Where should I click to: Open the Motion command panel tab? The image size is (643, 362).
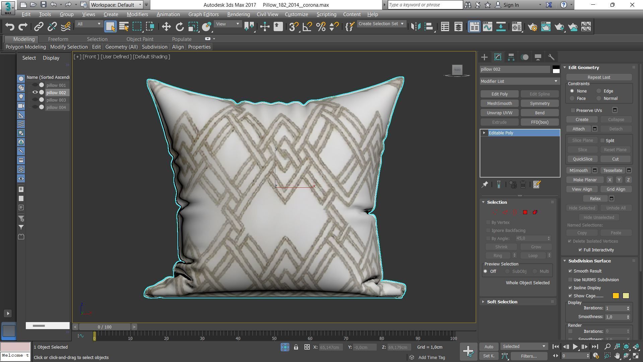pos(525,57)
